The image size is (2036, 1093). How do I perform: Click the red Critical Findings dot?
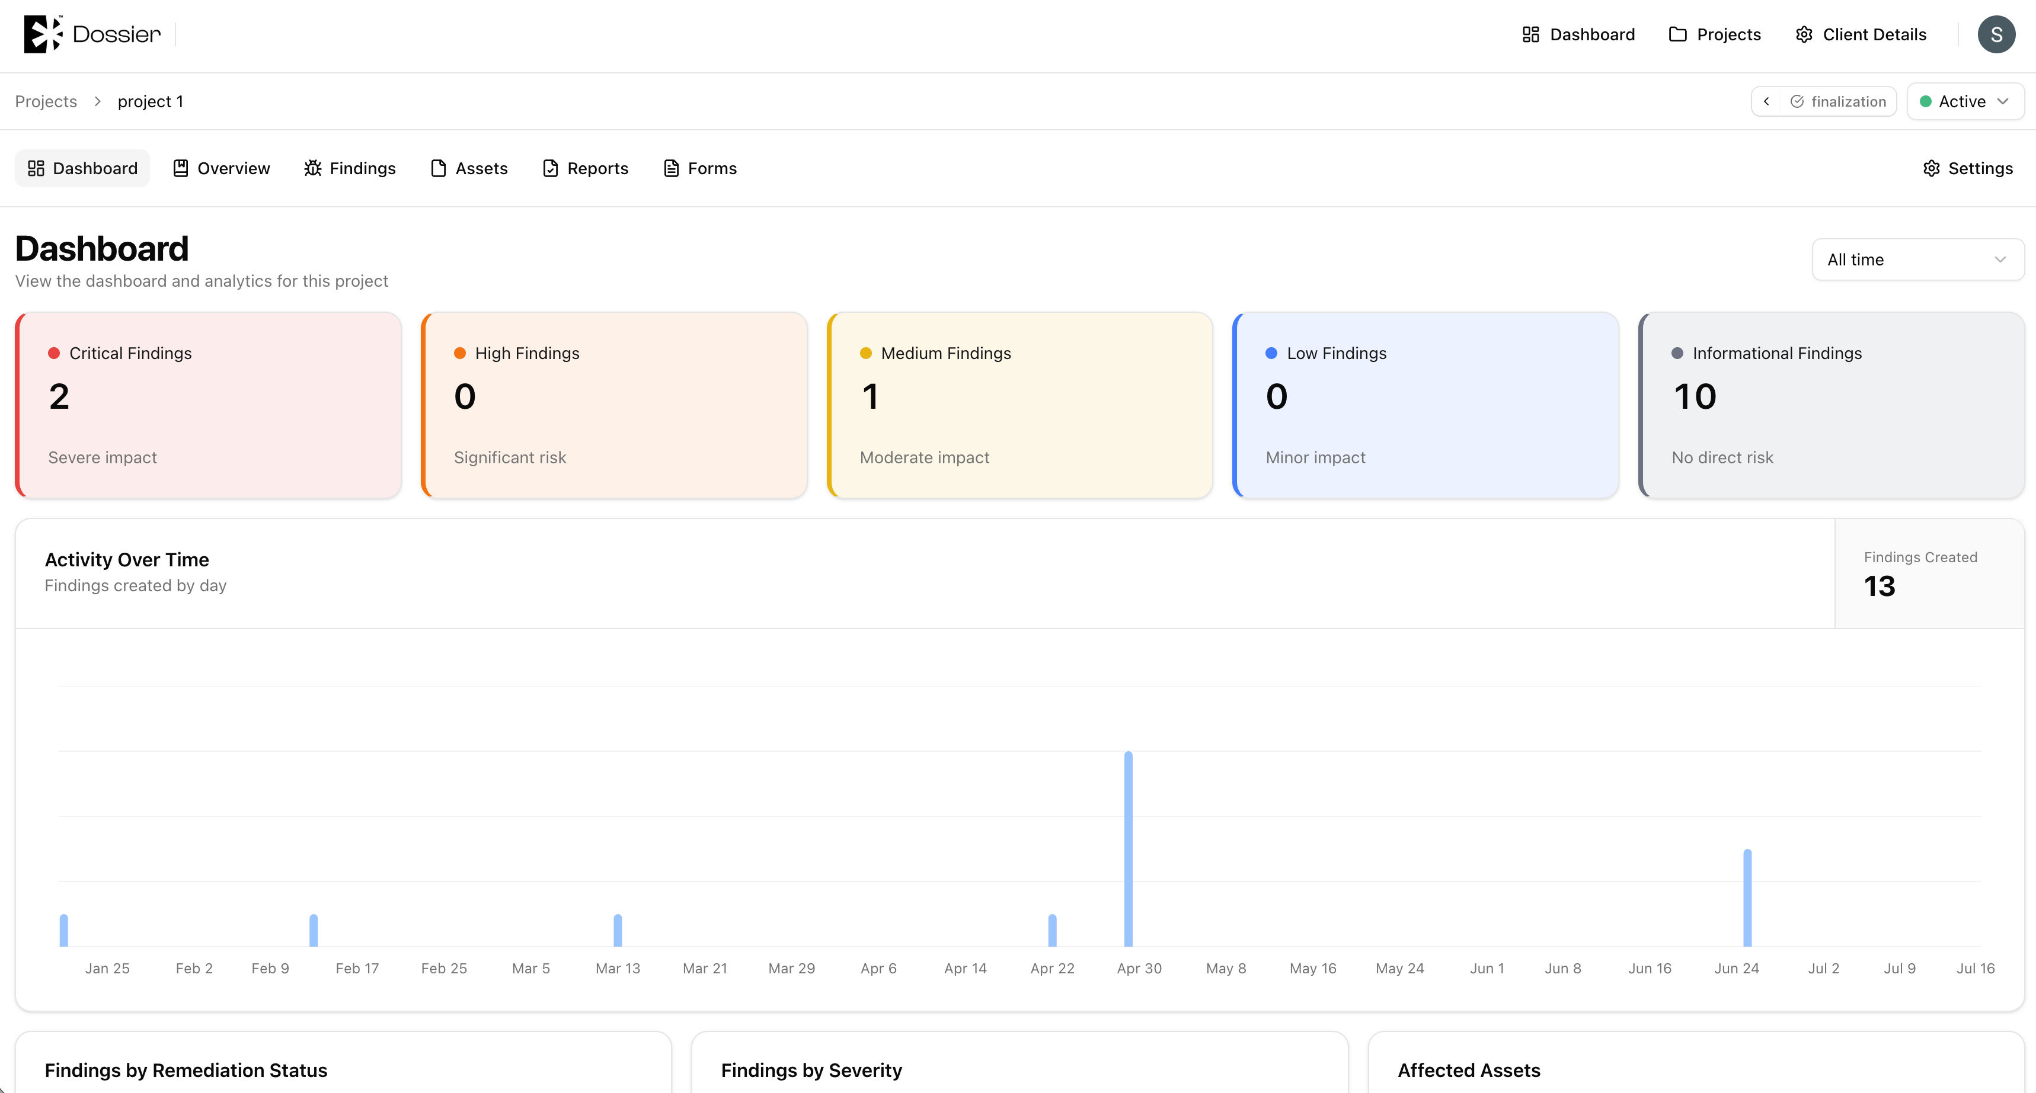click(54, 353)
